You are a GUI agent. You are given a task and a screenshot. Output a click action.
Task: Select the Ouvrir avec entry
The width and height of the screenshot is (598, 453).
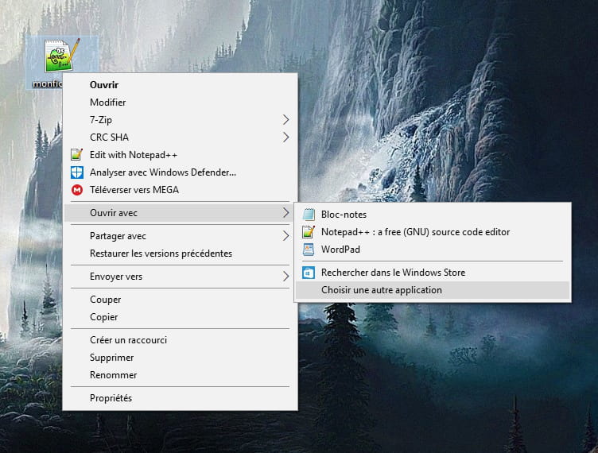(180, 213)
